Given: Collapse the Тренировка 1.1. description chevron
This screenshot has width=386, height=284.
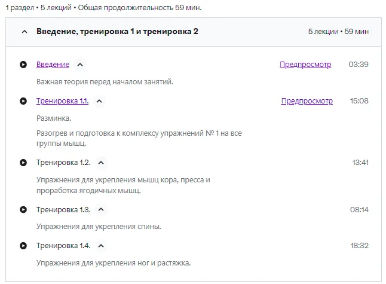Looking at the screenshot, I should point(99,101).
